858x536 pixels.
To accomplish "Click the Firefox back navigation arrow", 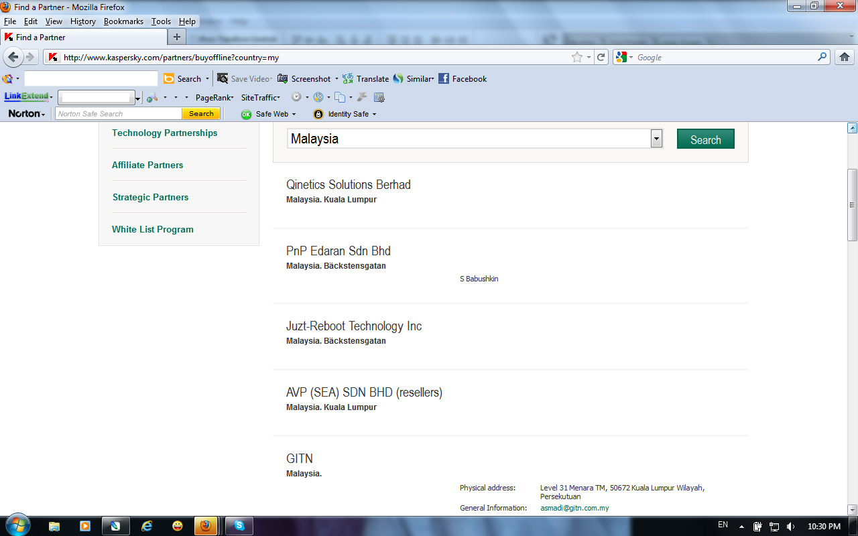I will point(13,57).
